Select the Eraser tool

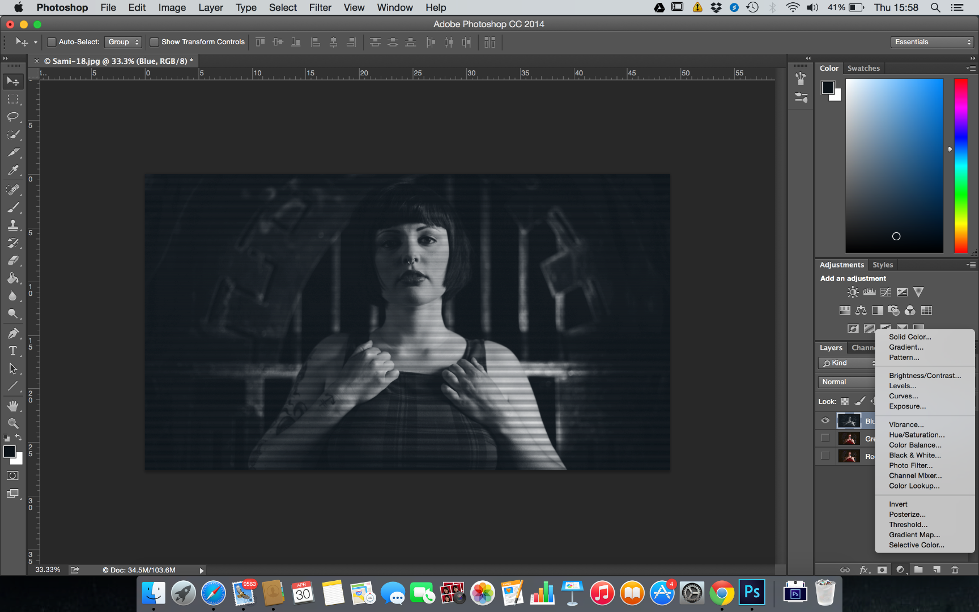(12, 260)
